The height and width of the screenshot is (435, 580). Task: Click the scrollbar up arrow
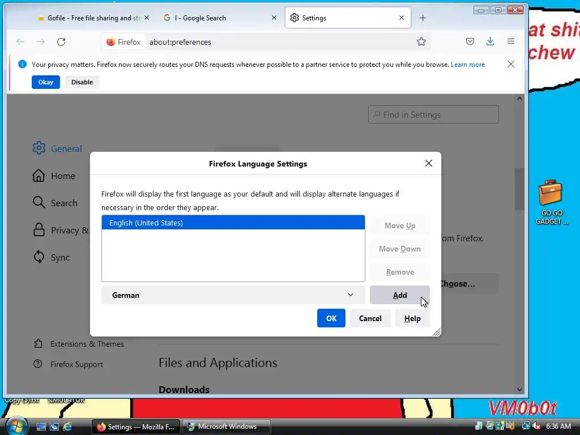(x=519, y=99)
